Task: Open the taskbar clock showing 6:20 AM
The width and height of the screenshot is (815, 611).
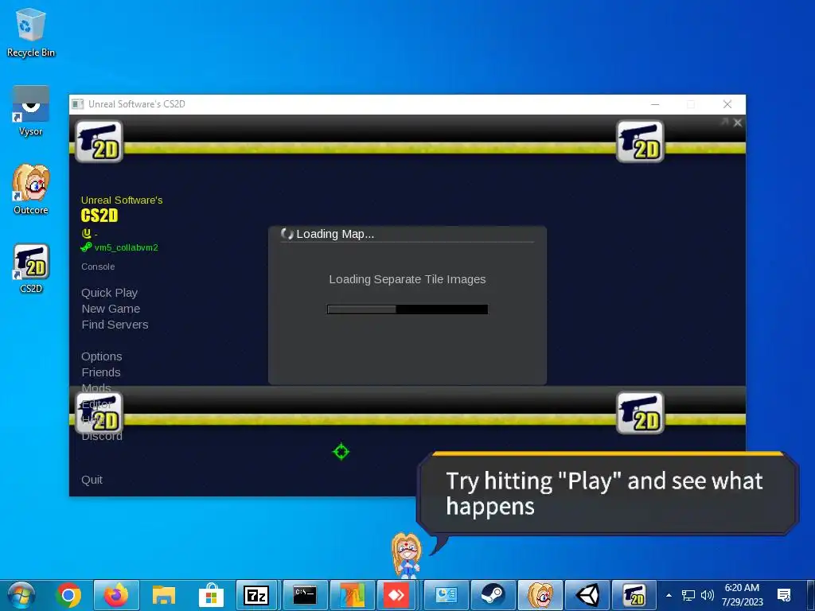Action: (742, 595)
